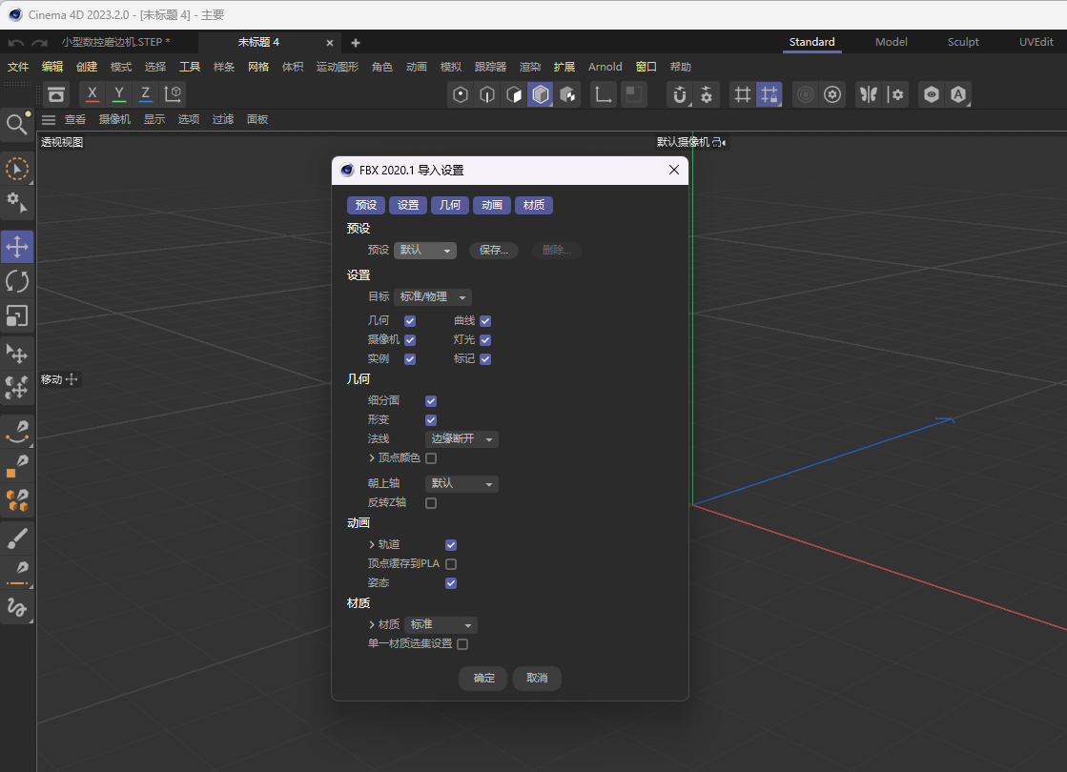
Task: Uncheck the 摄像机 import checkbox
Action: [410, 340]
